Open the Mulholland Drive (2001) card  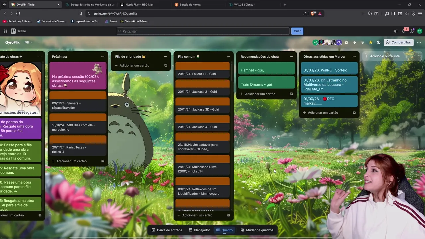click(x=203, y=166)
